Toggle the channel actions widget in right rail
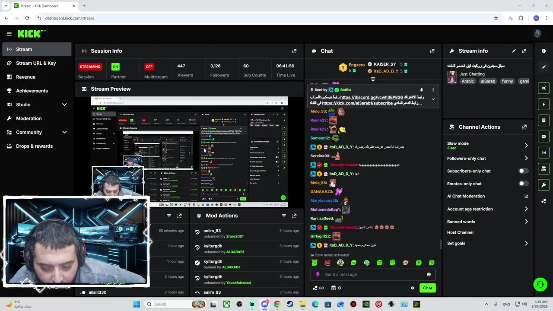The height and width of the screenshot is (311, 553). tap(543, 168)
